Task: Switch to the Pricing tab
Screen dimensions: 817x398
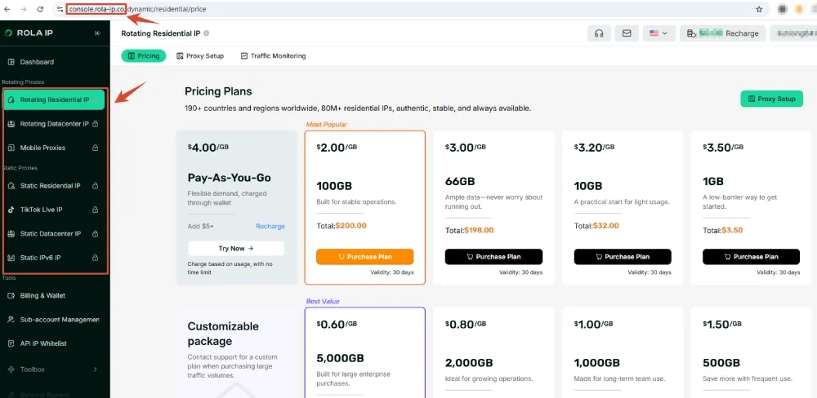Action: tap(144, 55)
